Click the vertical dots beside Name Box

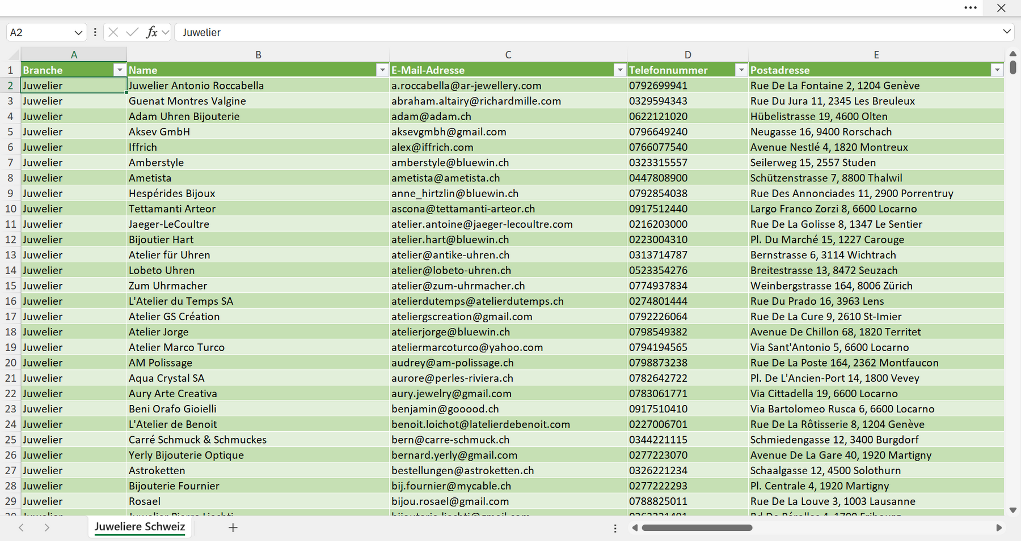[95, 32]
